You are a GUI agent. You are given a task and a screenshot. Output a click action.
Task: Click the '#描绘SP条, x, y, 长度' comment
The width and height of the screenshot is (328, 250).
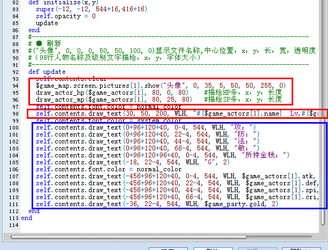(243, 100)
